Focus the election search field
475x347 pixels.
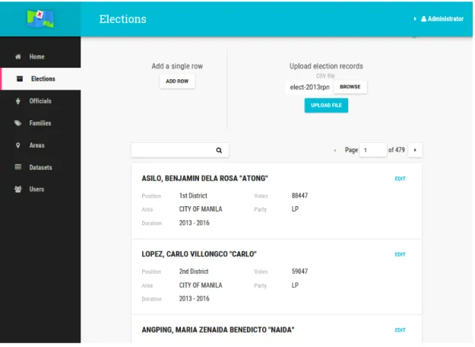[180, 151]
